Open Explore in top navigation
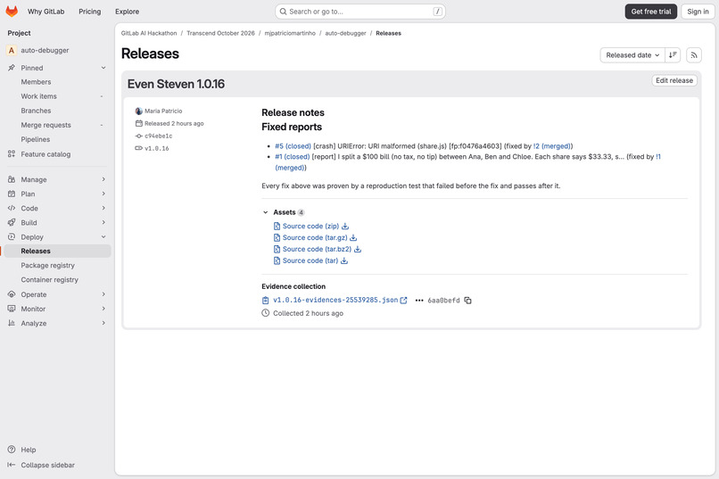This screenshot has height=479, width=719. [x=127, y=12]
